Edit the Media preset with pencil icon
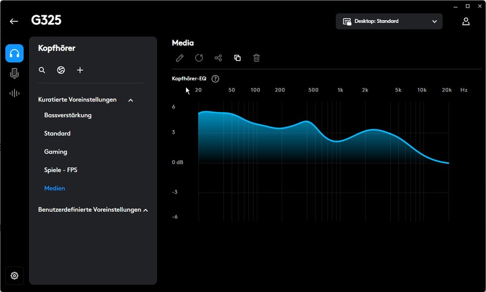 180,58
